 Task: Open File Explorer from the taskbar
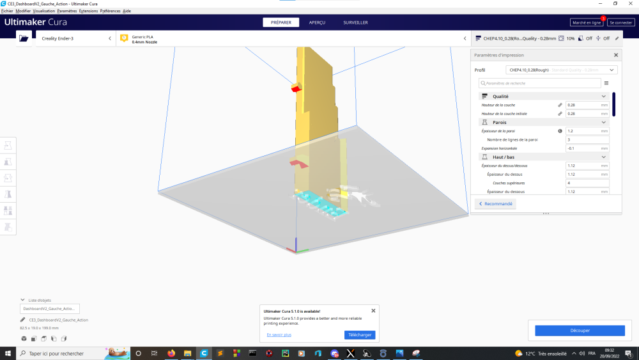tap(187, 353)
